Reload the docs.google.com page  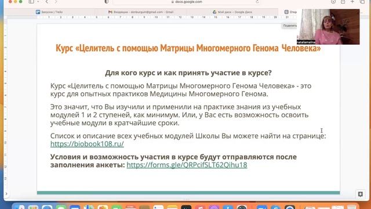[257, 2]
